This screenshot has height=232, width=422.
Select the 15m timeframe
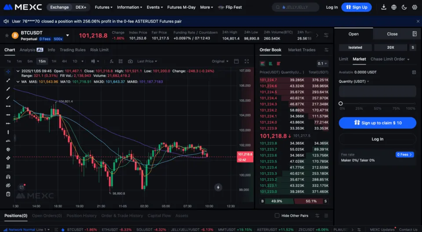(x=42, y=62)
